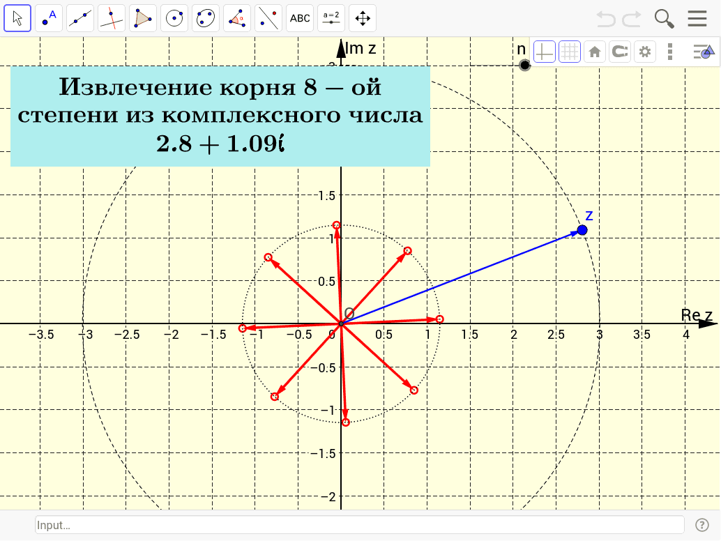Open the three-dot more options

pyautogui.click(x=670, y=52)
